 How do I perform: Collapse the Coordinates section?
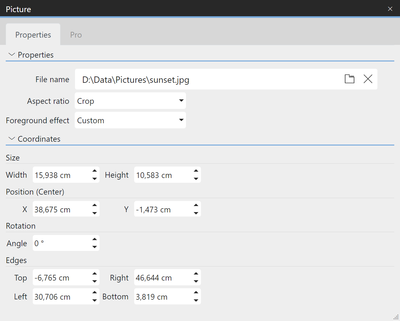click(x=12, y=139)
